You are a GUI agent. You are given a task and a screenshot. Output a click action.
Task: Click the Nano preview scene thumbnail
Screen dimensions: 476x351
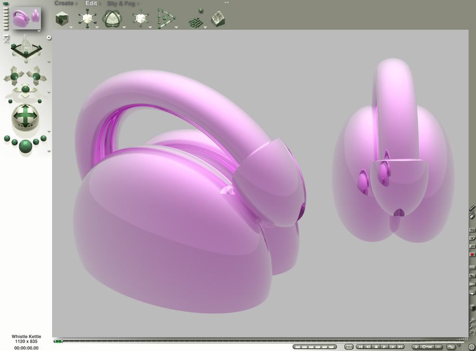[26, 18]
